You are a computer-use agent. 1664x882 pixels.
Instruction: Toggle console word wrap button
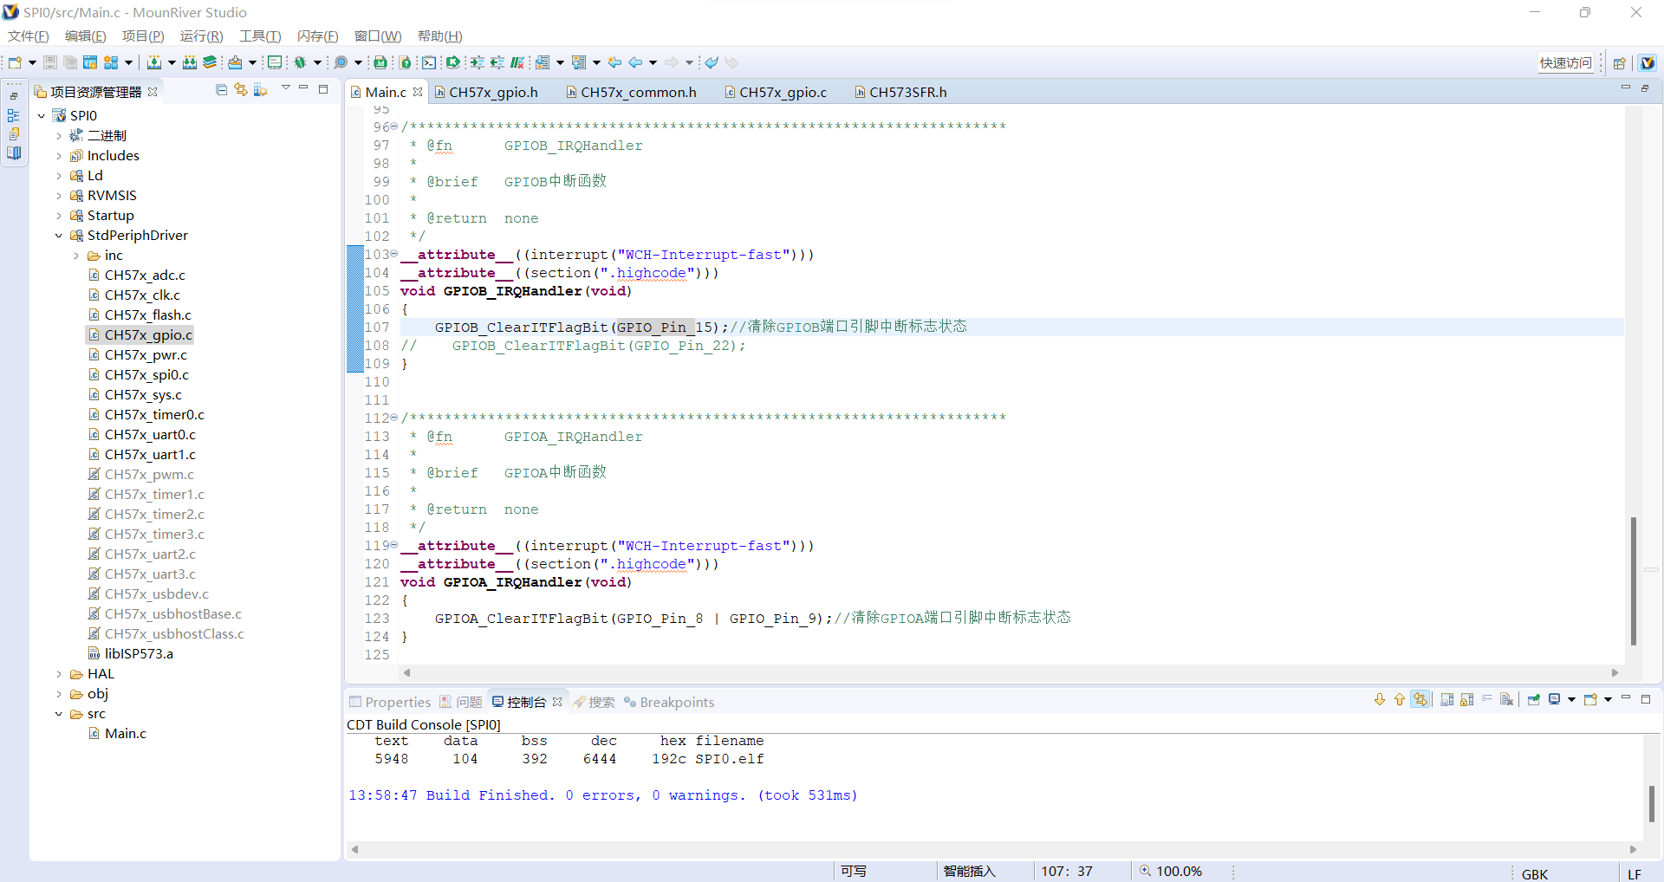click(1487, 699)
